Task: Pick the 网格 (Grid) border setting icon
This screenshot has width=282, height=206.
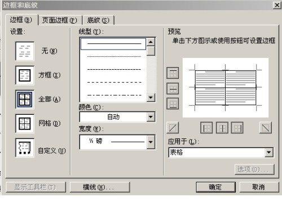Action: pos(25,123)
